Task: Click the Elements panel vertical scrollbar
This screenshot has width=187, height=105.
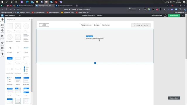Action: coord(32,55)
